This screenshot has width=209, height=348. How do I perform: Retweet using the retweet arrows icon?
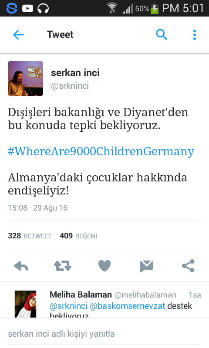coord(63,266)
